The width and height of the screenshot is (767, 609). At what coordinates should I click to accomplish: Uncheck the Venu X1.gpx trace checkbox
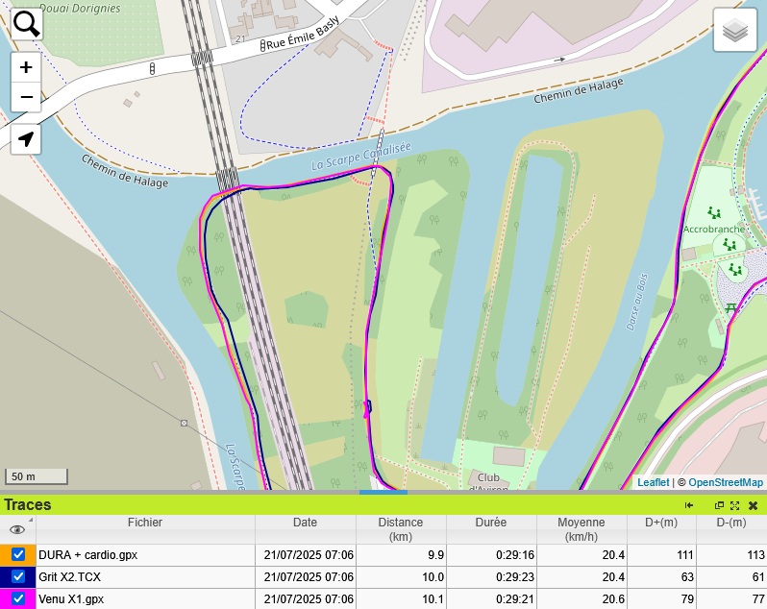18,598
